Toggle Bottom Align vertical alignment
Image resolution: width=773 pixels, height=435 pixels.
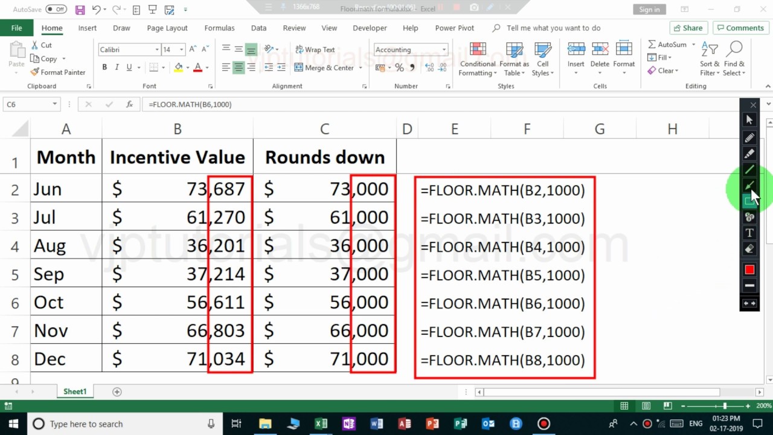(251, 50)
